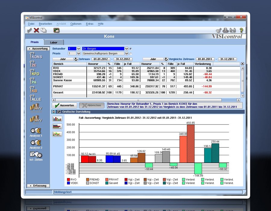Click the Veränderung column header
Image resolution: width=271 pixels, height=211 pixels.
(203, 64)
